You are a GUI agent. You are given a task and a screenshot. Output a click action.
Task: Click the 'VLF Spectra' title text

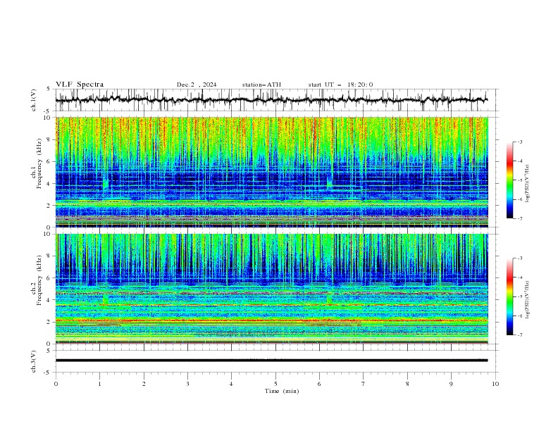click(80, 85)
